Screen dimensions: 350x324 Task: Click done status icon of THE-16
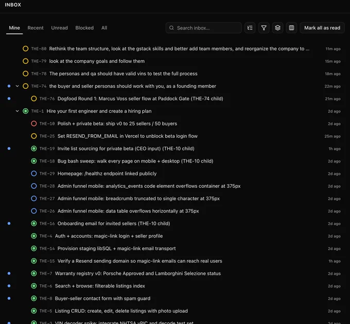(33, 223)
